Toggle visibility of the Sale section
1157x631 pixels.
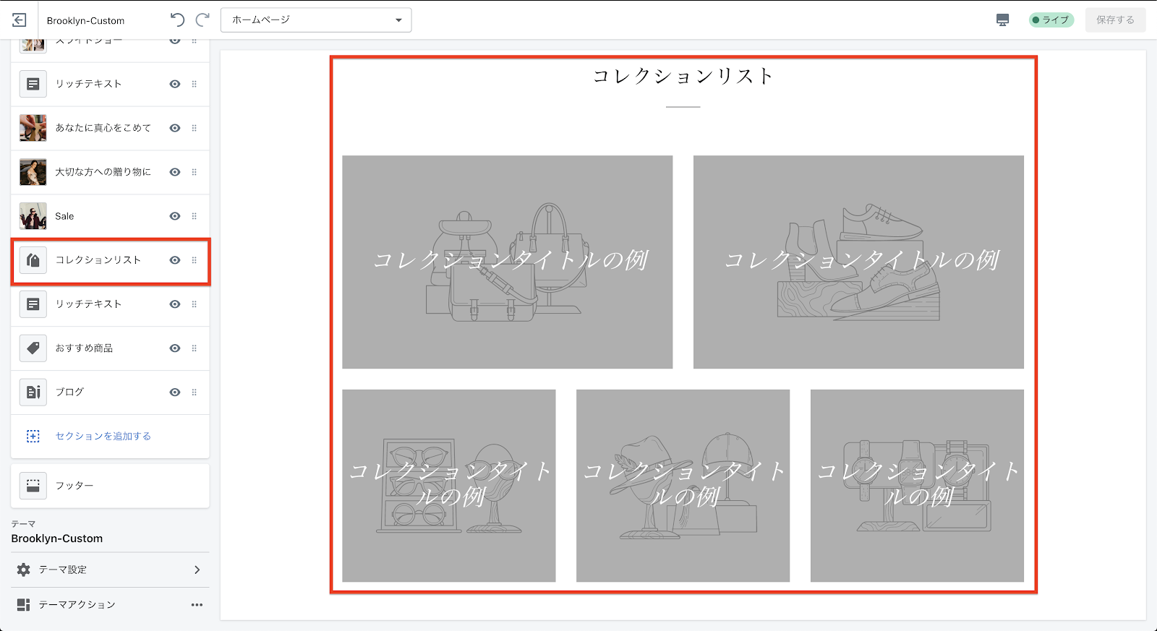175,216
